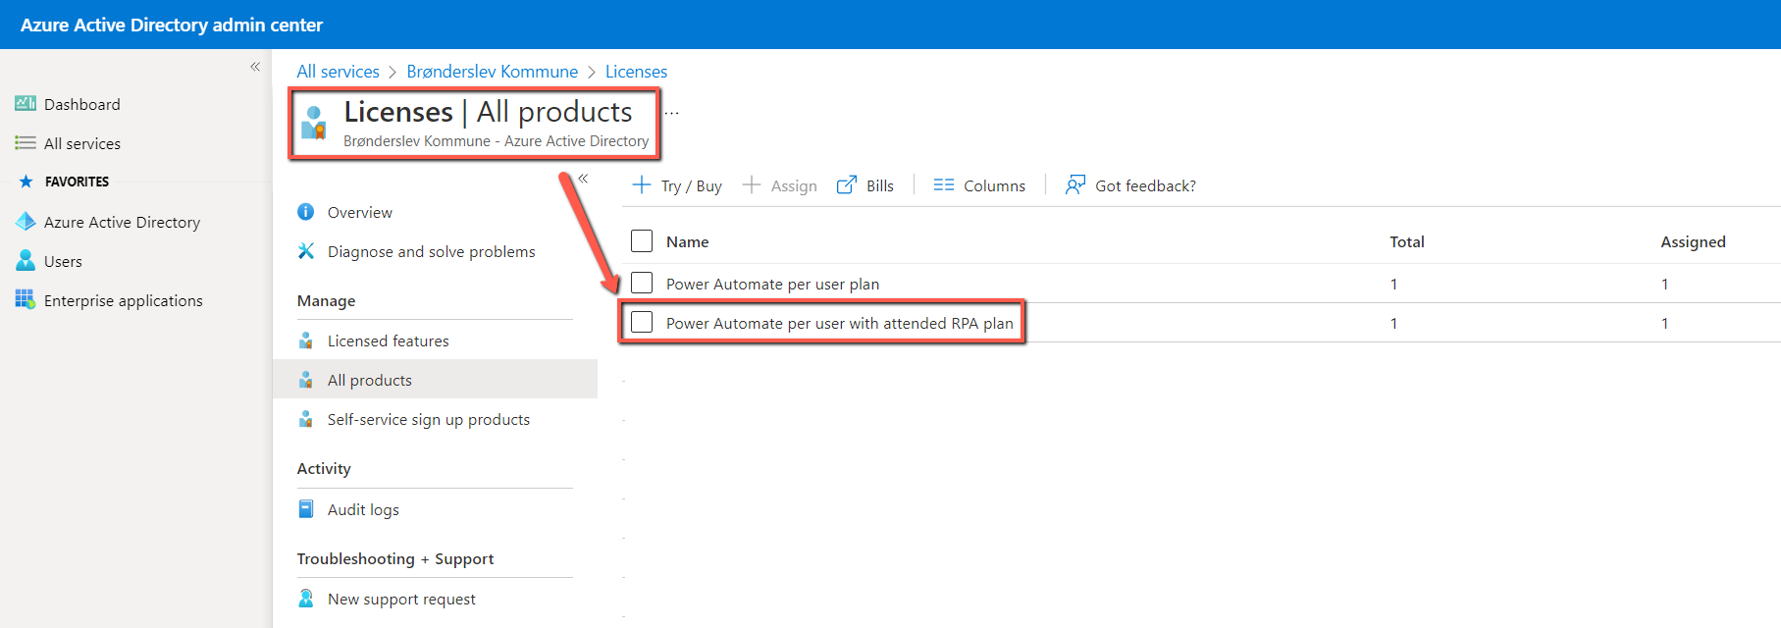Click the Licenses page header icon
1781x628 pixels.
pos(314,123)
